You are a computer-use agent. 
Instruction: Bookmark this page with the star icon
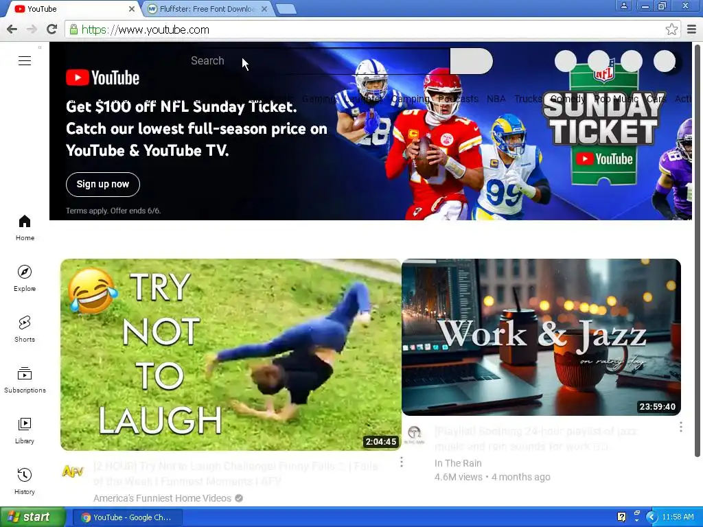coord(671,30)
